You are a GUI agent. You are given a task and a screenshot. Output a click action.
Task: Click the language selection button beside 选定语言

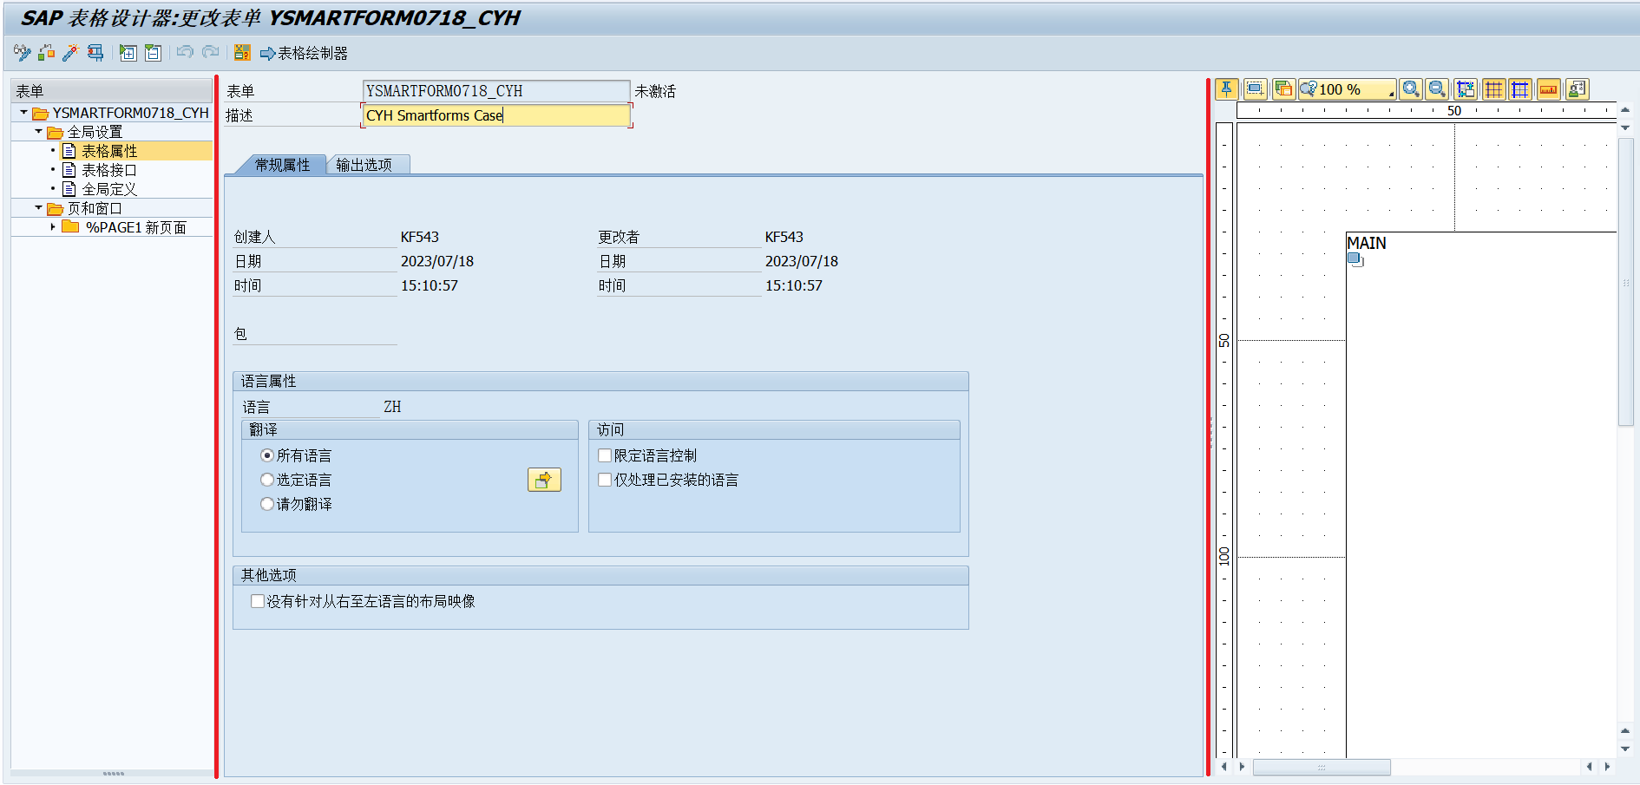(544, 480)
